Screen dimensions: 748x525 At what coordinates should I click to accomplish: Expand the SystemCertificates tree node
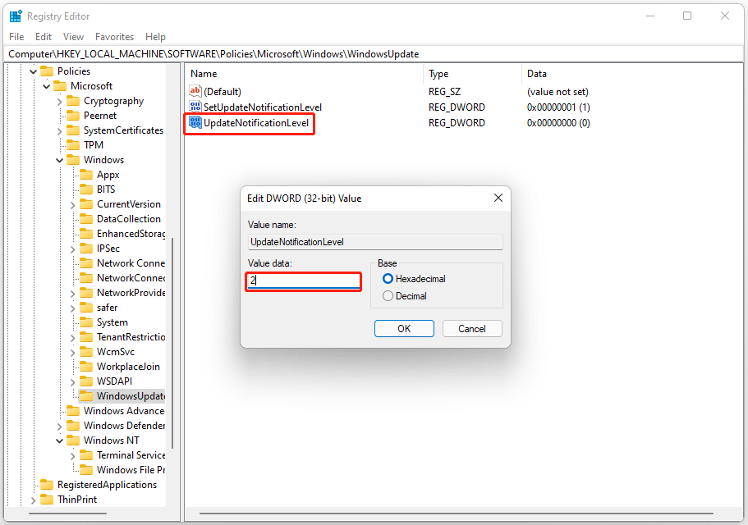click(x=60, y=131)
